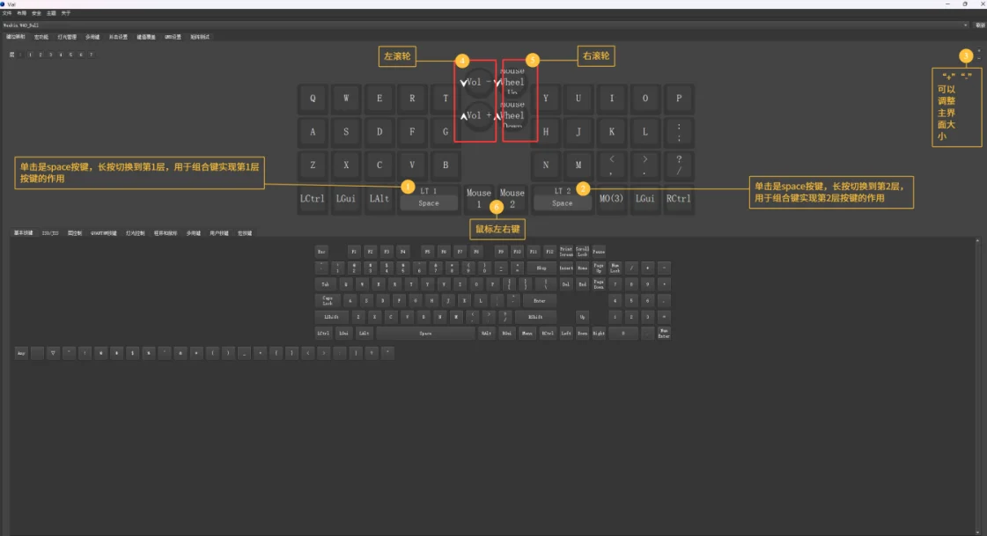Image resolution: width=987 pixels, height=536 pixels.
Task: Pick the Esc key from basic keycodes
Action: [x=322, y=251]
